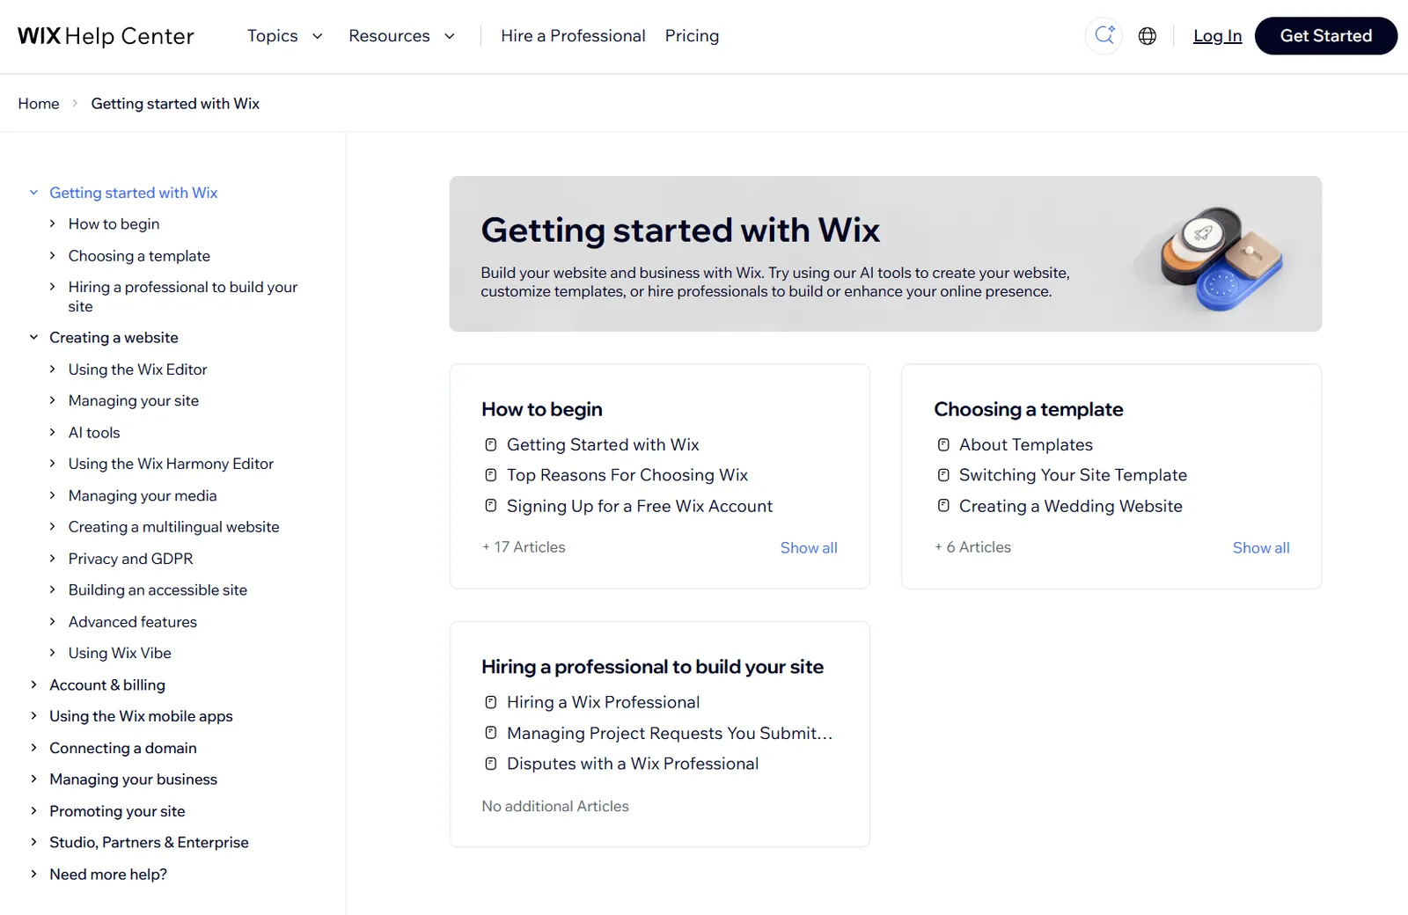Expand the AI tools chevron
This screenshot has height=915, width=1408.
52,432
